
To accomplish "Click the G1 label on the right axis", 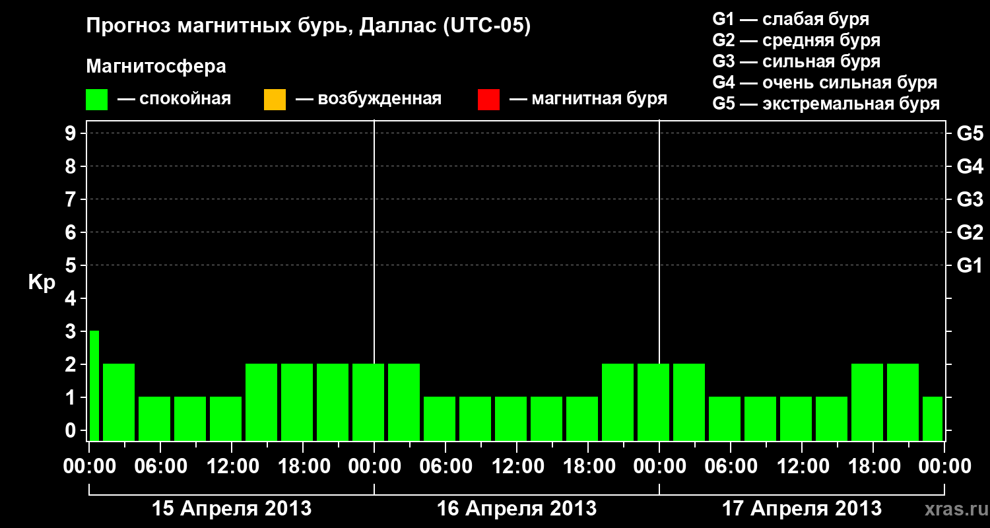I will tap(970, 265).
